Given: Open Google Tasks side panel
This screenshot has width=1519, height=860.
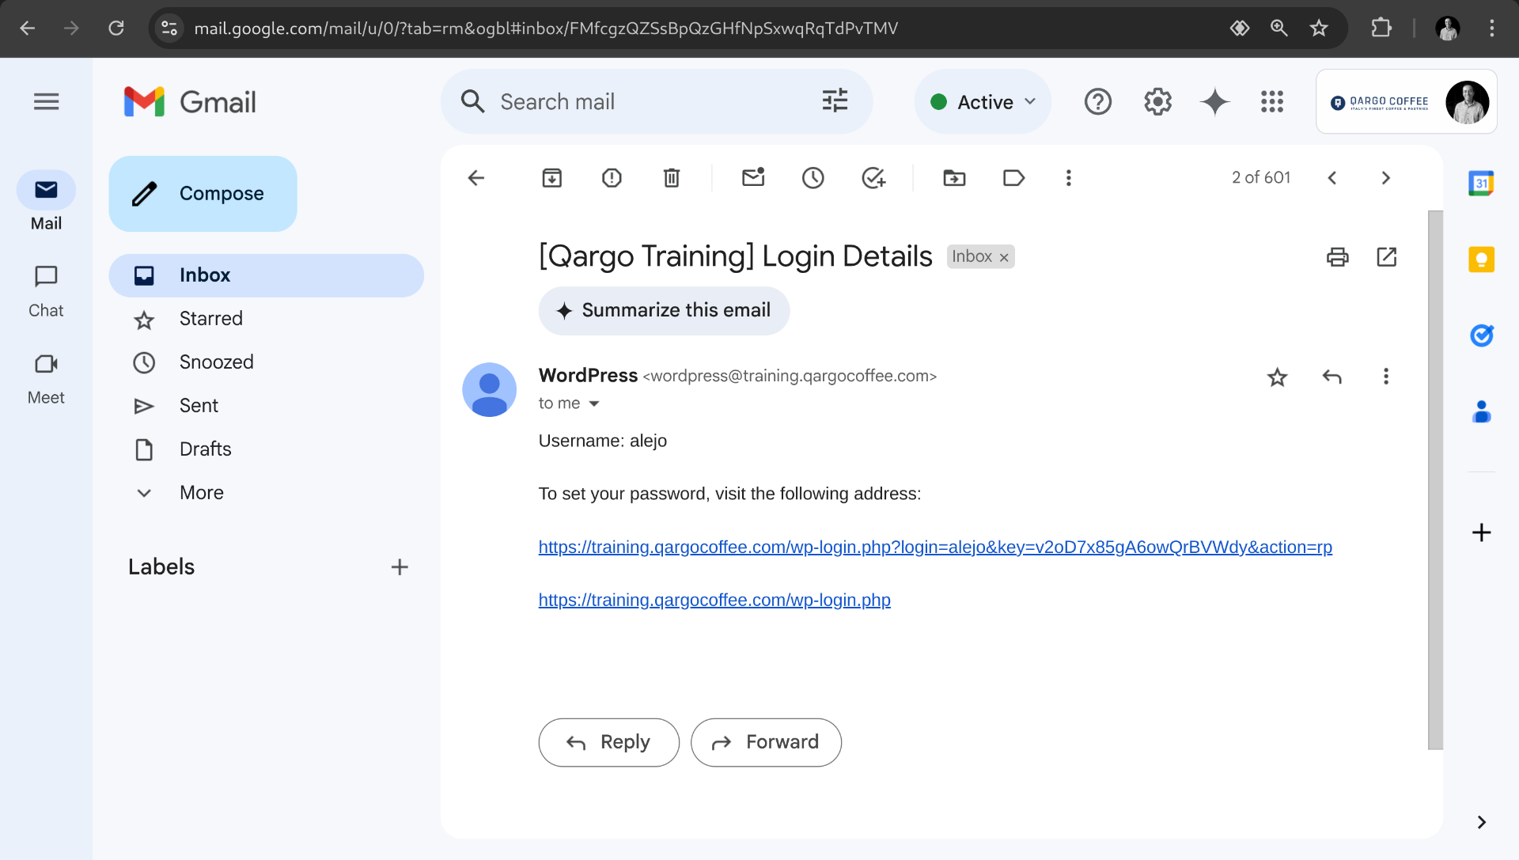Looking at the screenshot, I should [x=1482, y=335].
